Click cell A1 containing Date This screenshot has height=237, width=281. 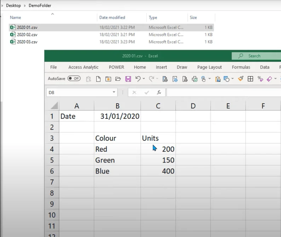point(76,116)
